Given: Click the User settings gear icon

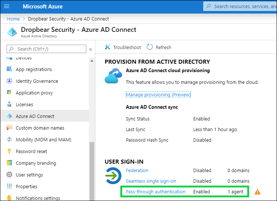Looking at the screenshot, I should pos(9,175).
